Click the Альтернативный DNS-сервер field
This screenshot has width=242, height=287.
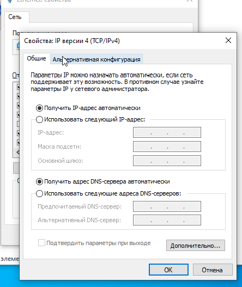pyautogui.click(x=167, y=220)
